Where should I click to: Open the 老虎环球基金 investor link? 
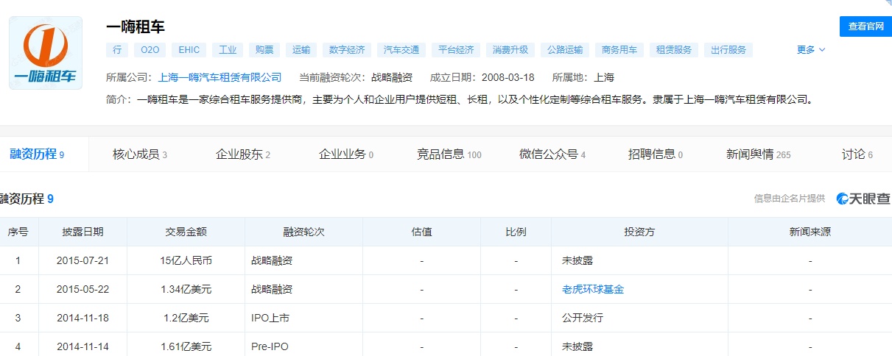[593, 290]
